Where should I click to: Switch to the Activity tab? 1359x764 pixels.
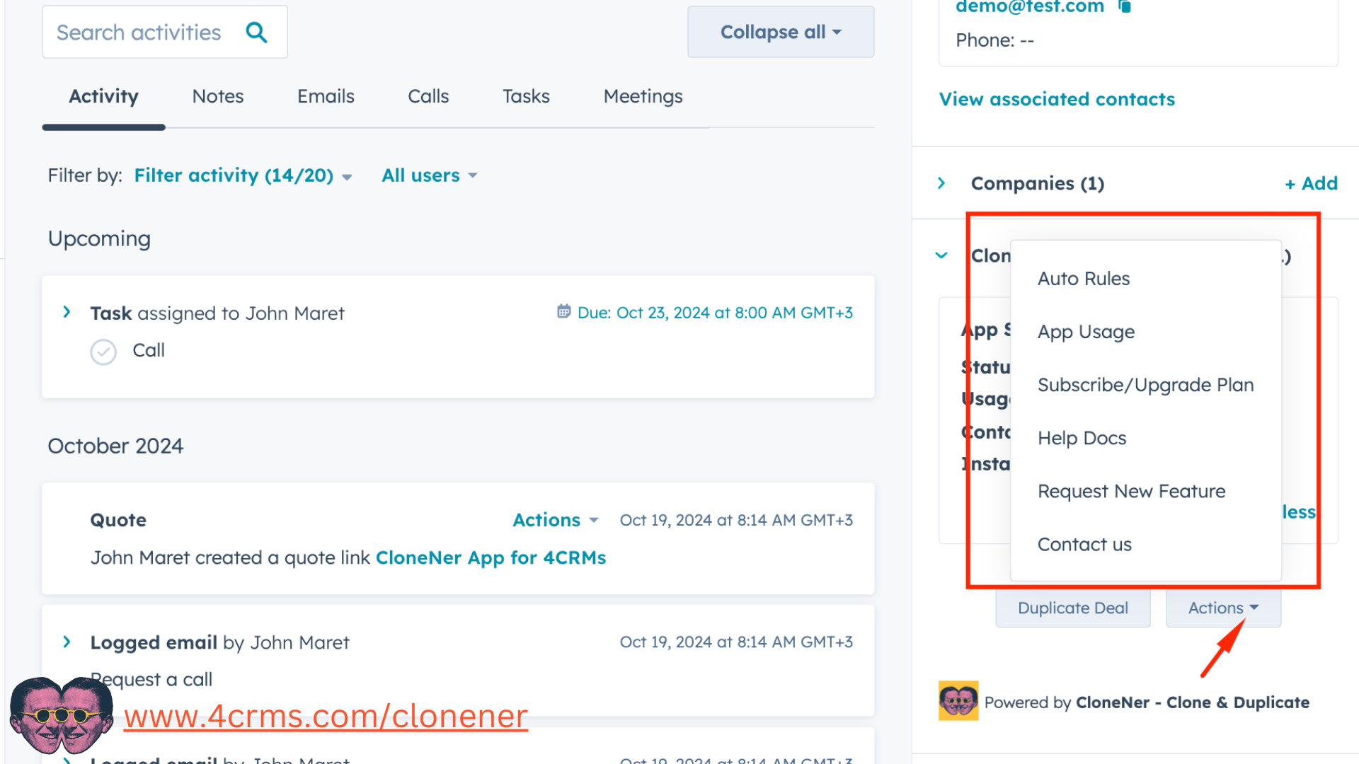pyautogui.click(x=103, y=96)
